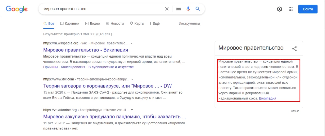Switch to Карты tab
This screenshot has width=325, height=136.
tap(137, 24)
